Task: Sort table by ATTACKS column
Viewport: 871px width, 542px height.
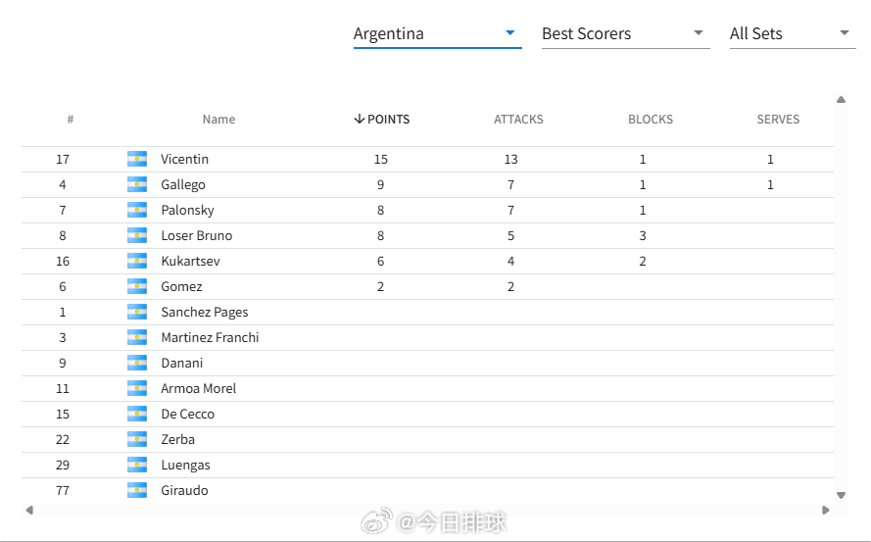Action: click(x=518, y=119)
